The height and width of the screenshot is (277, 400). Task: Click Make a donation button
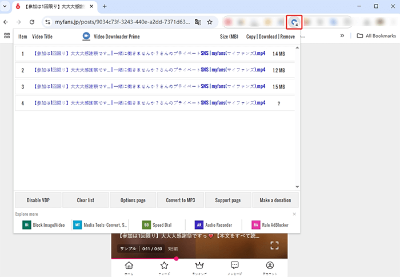pyautogui.click(x=275, y=200)
